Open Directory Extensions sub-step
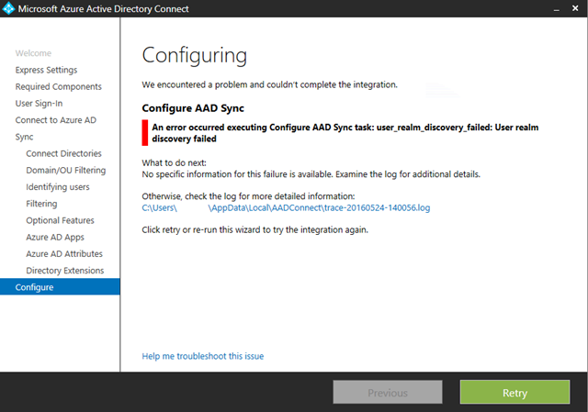 point(65,271)
